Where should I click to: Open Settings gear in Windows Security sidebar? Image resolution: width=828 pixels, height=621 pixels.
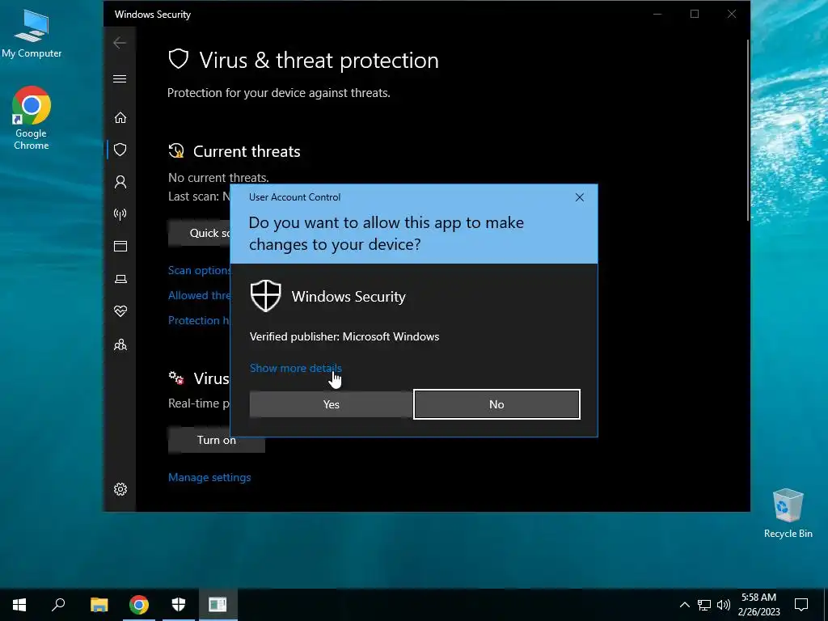pos(120,489)
